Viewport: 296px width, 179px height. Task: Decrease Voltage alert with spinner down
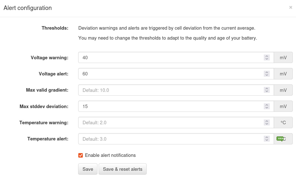click(267, 75)
